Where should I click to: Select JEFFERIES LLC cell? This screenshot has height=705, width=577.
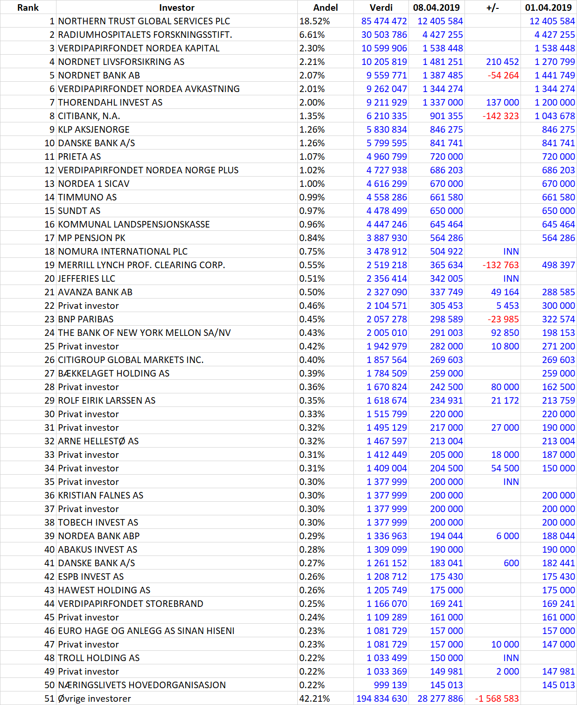[176, 278]
